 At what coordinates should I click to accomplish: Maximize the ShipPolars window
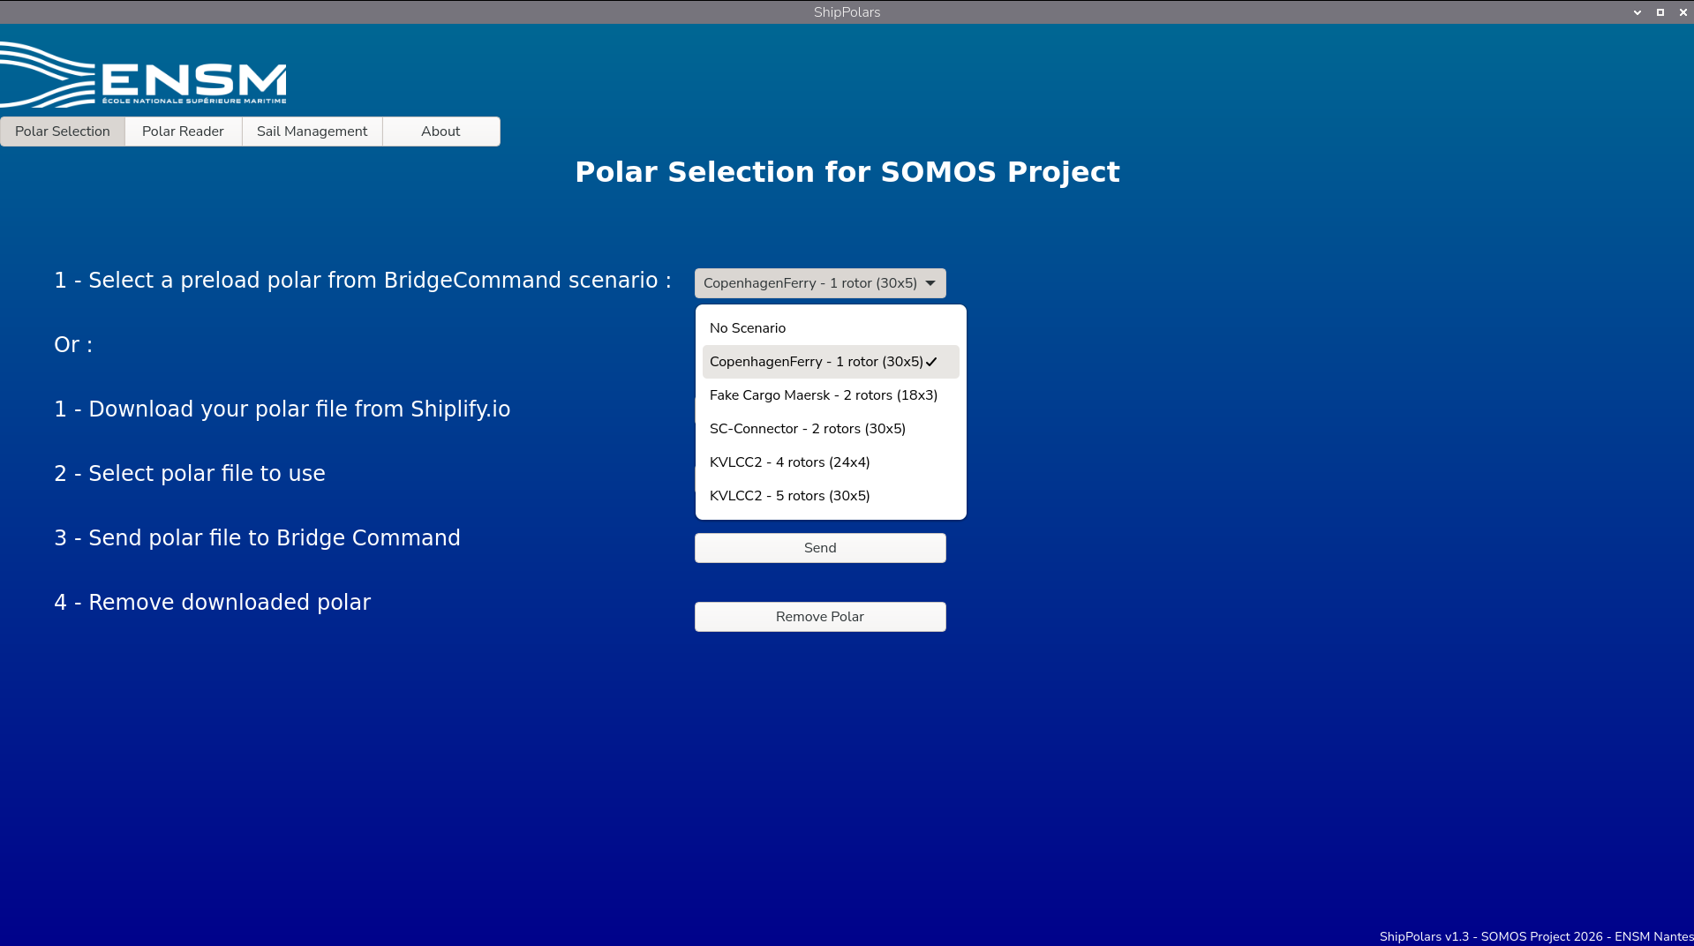pos(1660,12)
